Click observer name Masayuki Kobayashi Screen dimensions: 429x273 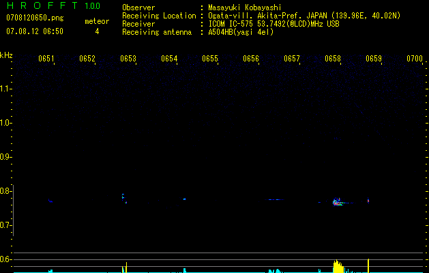(x=245, y=8)
